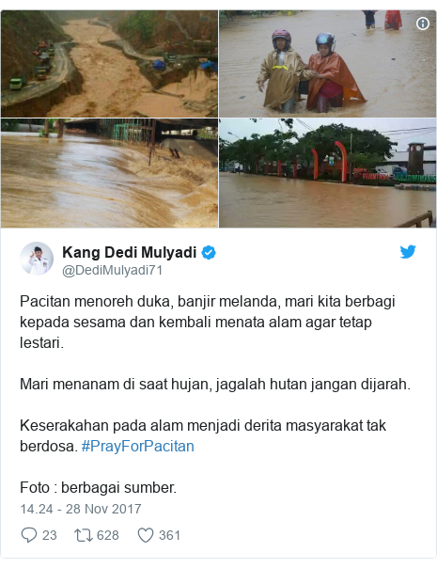Open Kang Dedi Mulyadi's profile avatar
The height and width of the screenshot is (568, 437).
(x=37, y=259)
